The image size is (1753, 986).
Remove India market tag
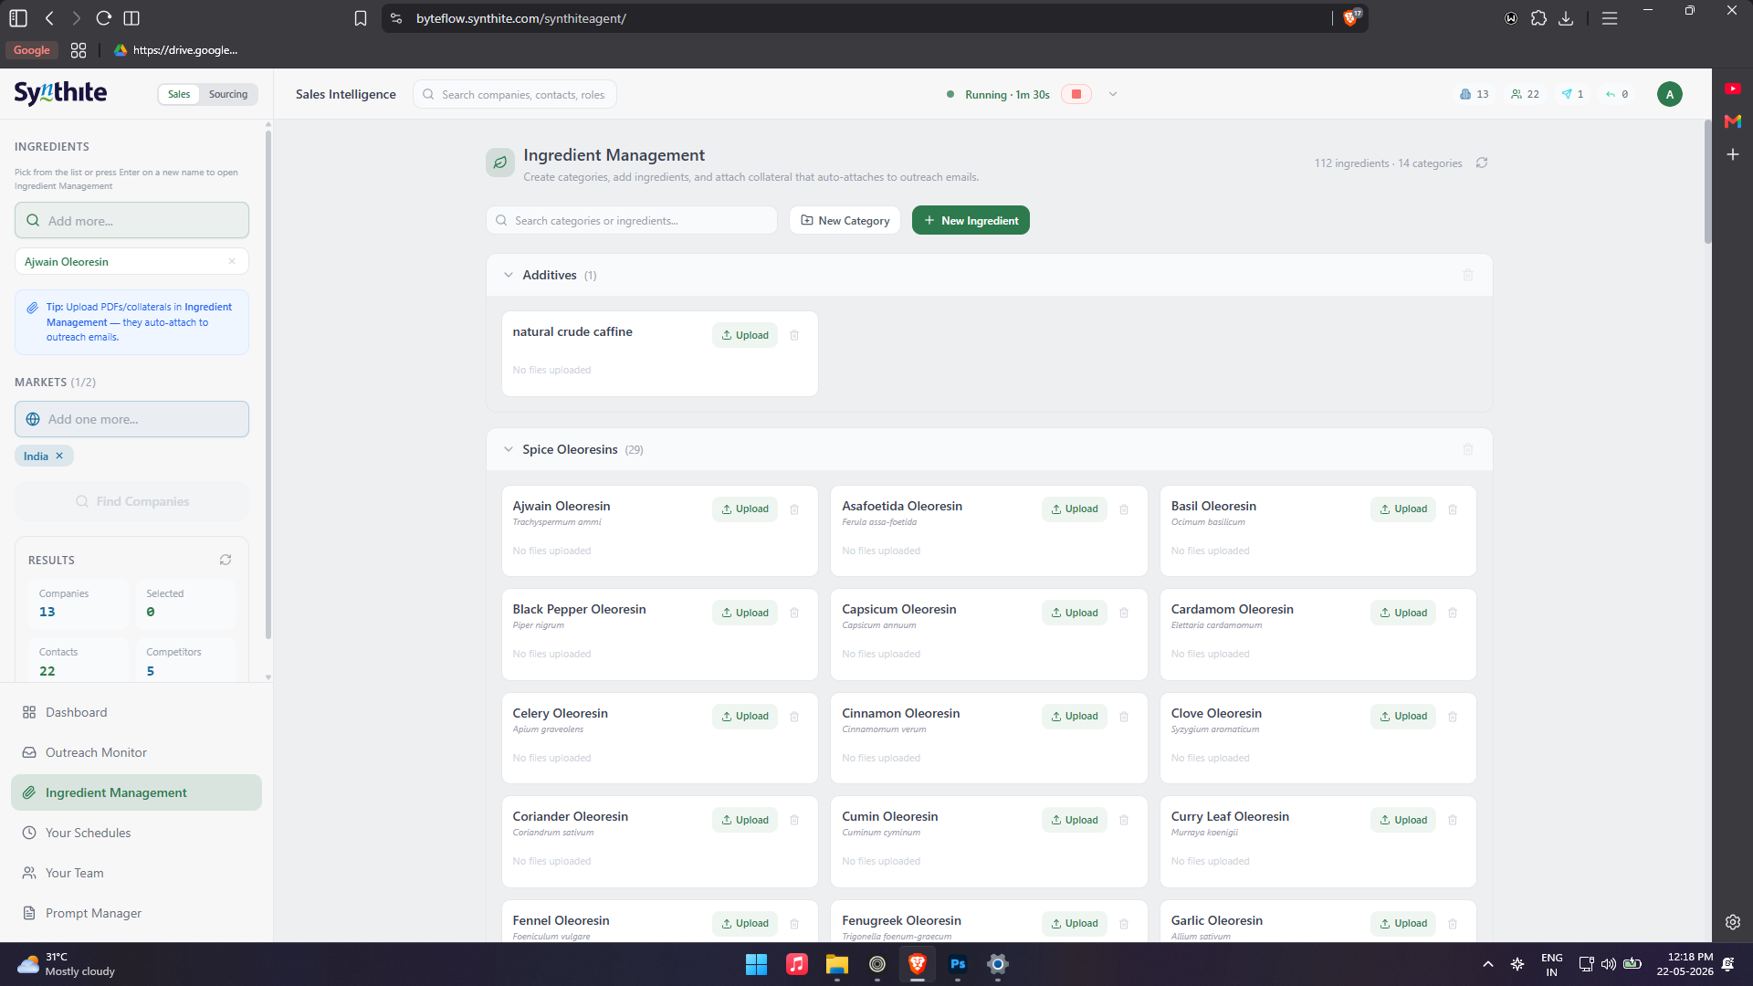(x=59, y=456)
